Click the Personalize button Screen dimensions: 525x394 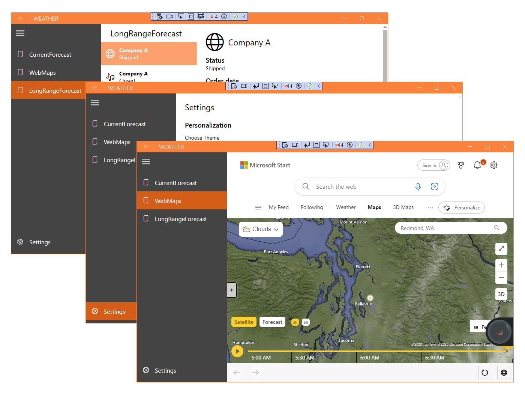(462, 208)
